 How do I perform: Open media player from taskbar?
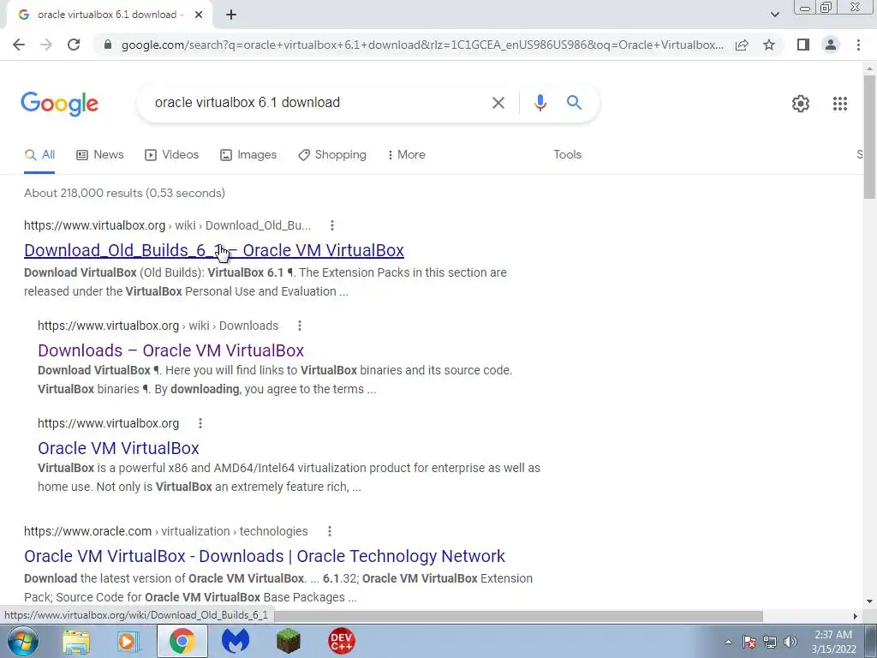[x=128, y=641]
